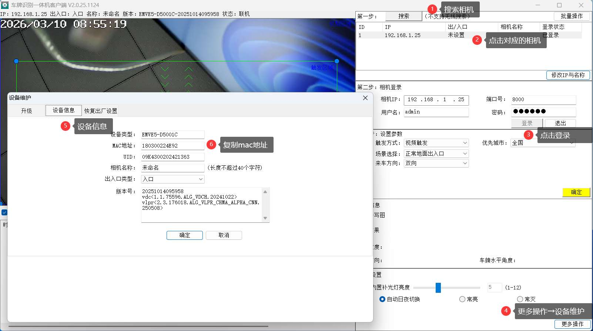Switch to the 恢复出厂设置 tab
593x331 pixels.
coord(101,111)
